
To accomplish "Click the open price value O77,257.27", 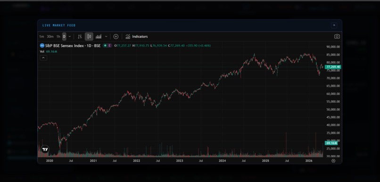I will click(123, 46).
